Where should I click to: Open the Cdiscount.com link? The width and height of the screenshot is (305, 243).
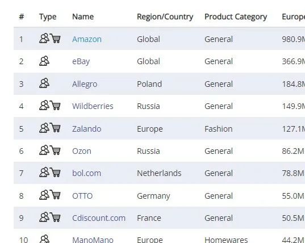point(99,218)
